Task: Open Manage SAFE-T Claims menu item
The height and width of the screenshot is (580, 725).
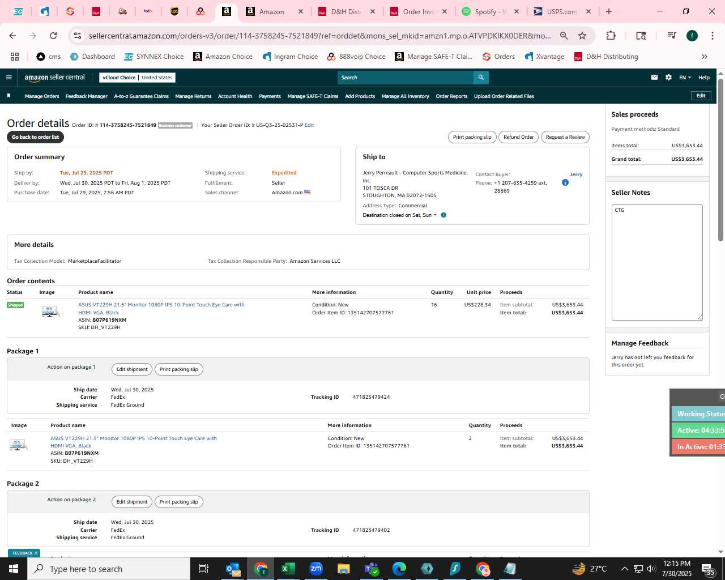Action: 313,96
